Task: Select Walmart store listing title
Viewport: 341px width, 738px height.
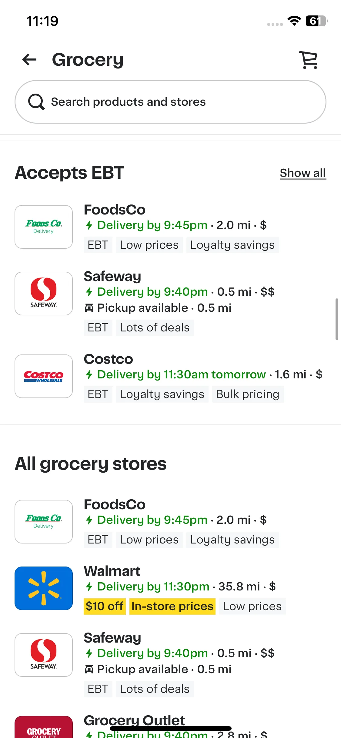Action: pos(112,571)
